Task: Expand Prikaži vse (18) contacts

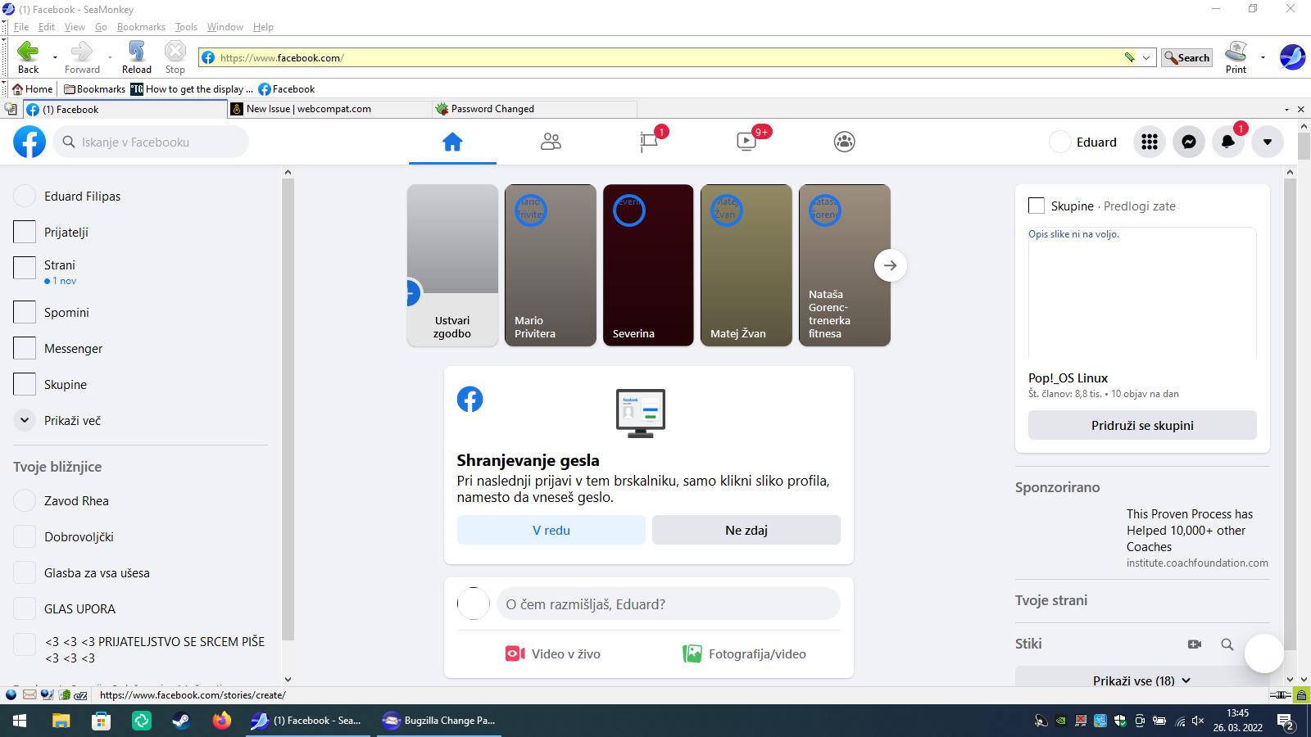Action: [x=1142, y=680]
